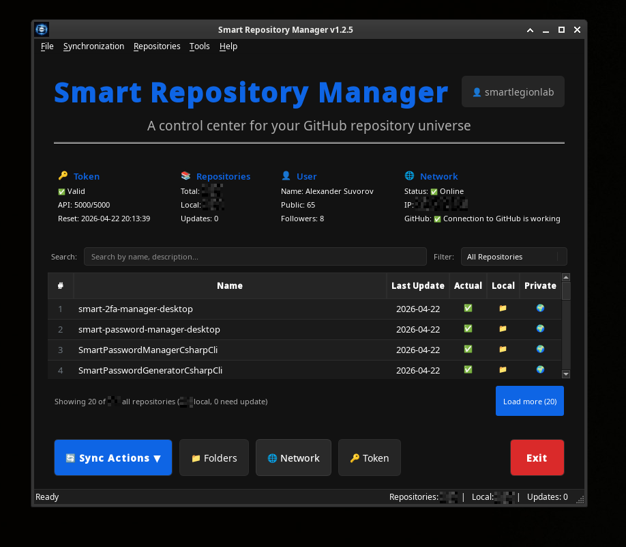This screenshot has width=626, height=547.
Task: Click Local folder icon for smart-2fa-manager-desktop
Action: 503,308
